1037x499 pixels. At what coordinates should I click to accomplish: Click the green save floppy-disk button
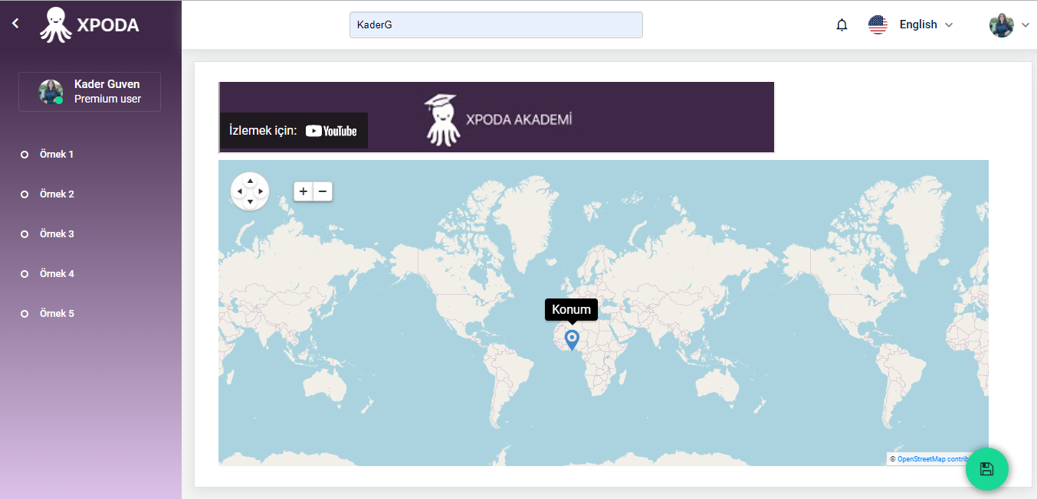pos(987,469)
